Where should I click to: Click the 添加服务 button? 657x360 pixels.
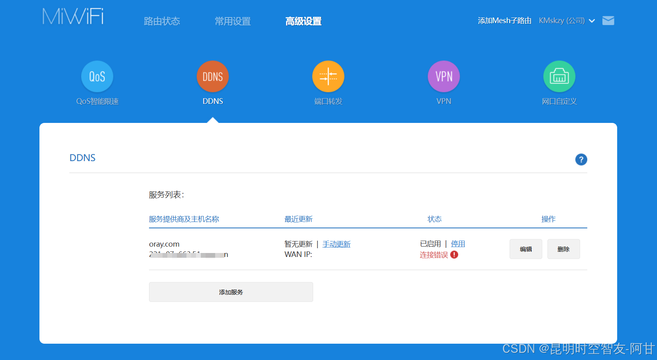[x=231, y=292]
